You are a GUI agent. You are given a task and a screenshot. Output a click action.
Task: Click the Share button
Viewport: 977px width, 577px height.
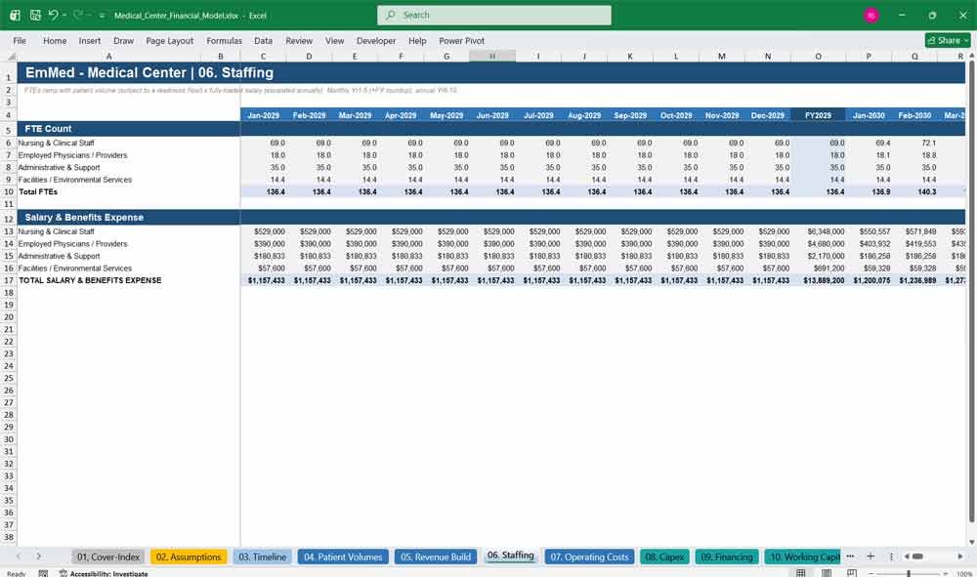coord(948,40)
